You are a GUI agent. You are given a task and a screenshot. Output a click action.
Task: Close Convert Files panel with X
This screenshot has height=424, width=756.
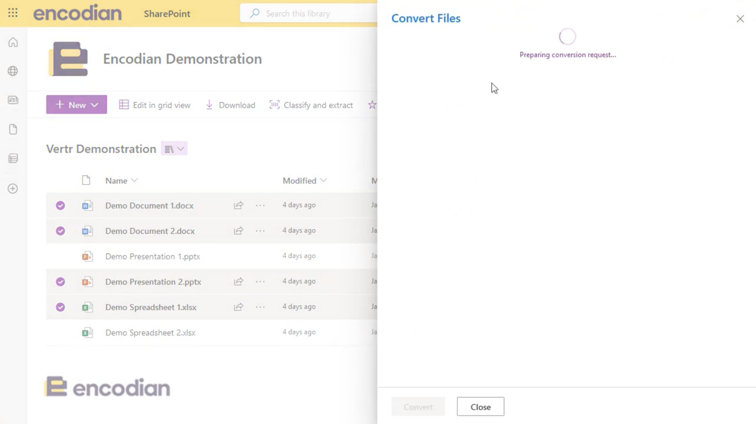tap(740, 19)
